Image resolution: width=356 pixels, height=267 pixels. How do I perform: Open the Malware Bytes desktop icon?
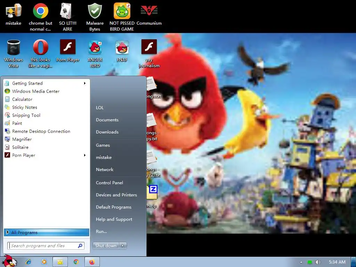(x=95, y=17)
